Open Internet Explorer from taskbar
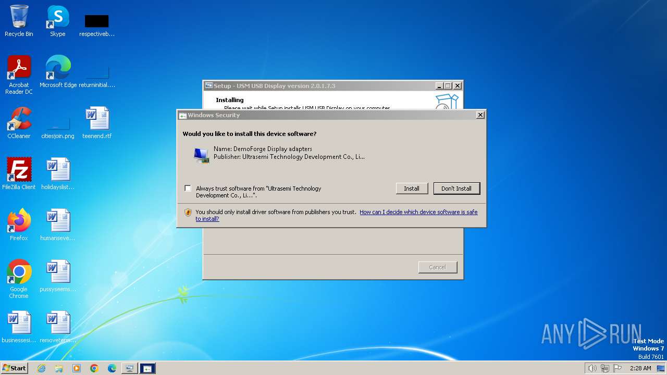 point(41,368)
